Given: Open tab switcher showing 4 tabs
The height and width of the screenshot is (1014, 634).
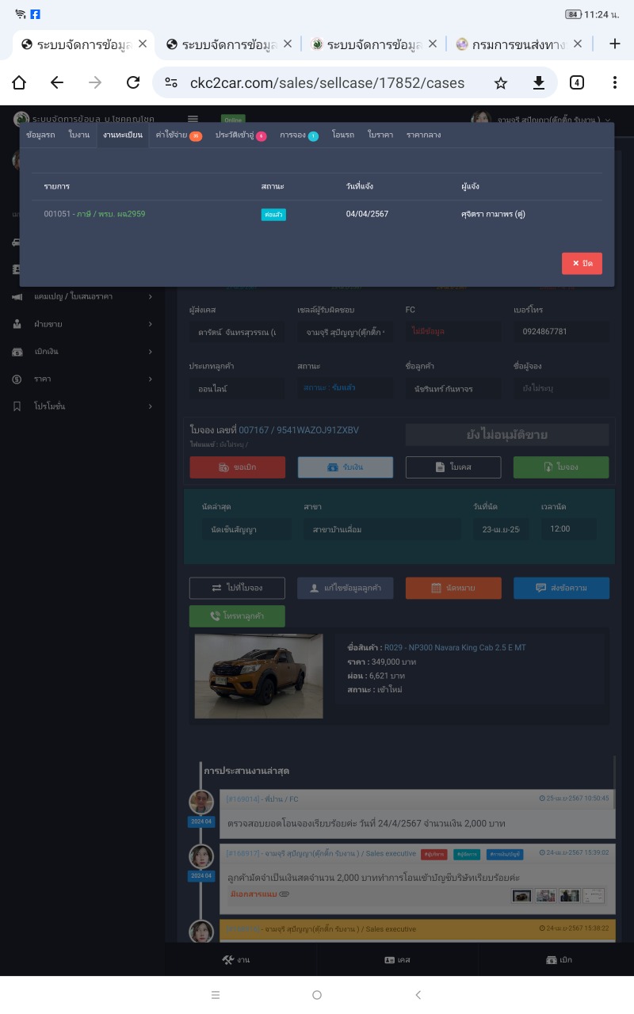Looking at the screenshot, I should tap(577, 82).
